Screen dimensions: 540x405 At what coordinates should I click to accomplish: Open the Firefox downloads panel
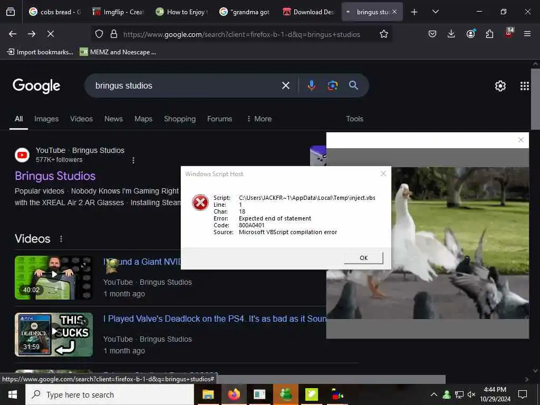451,34
